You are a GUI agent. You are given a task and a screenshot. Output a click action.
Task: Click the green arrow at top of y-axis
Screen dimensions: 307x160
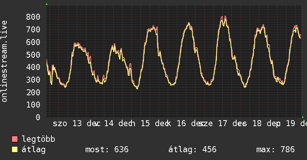tap(47, 4)
